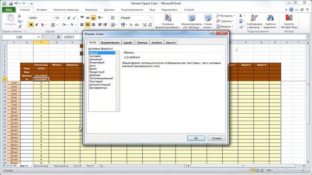Select the Numeric format in the list
The image size is (312, 175).
pos(95,56)
